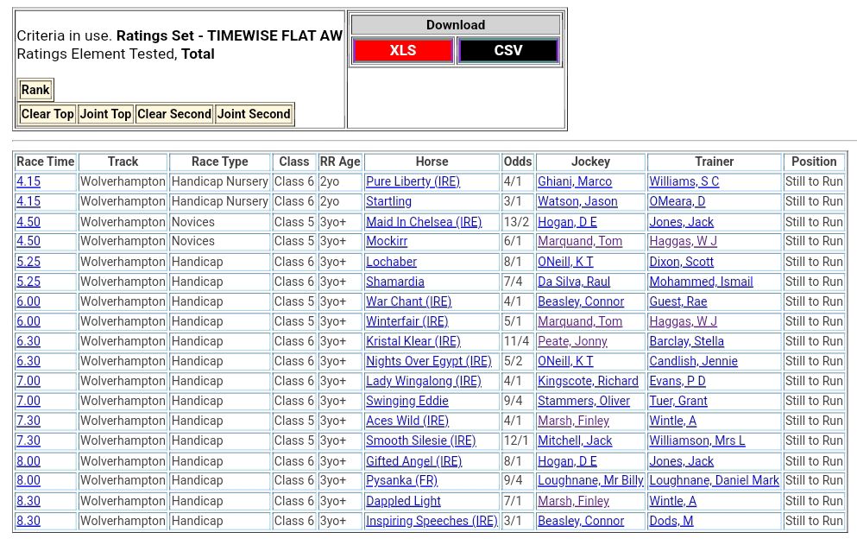Open trainer Loughnane, Daniel Mark link
857x545 pixels.
[714, 480]
